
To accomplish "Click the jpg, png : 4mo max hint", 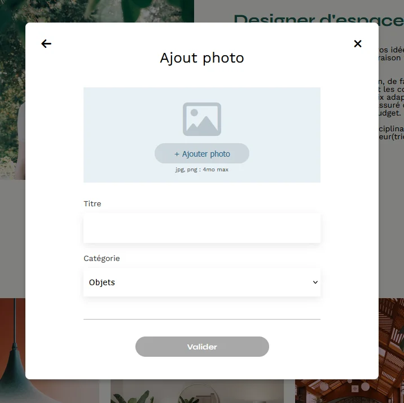I will [x=202, y=170].
